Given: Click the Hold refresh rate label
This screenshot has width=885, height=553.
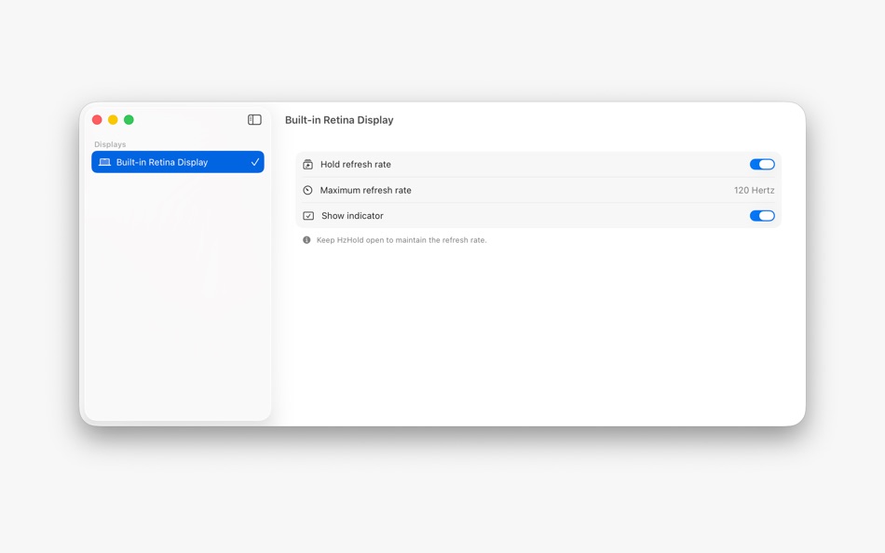Looking at the screenshot, I should click(x=356, y=164).
